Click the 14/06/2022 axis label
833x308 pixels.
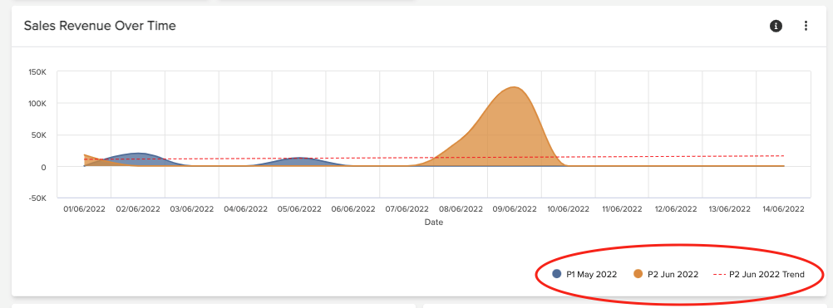point(784,209)
